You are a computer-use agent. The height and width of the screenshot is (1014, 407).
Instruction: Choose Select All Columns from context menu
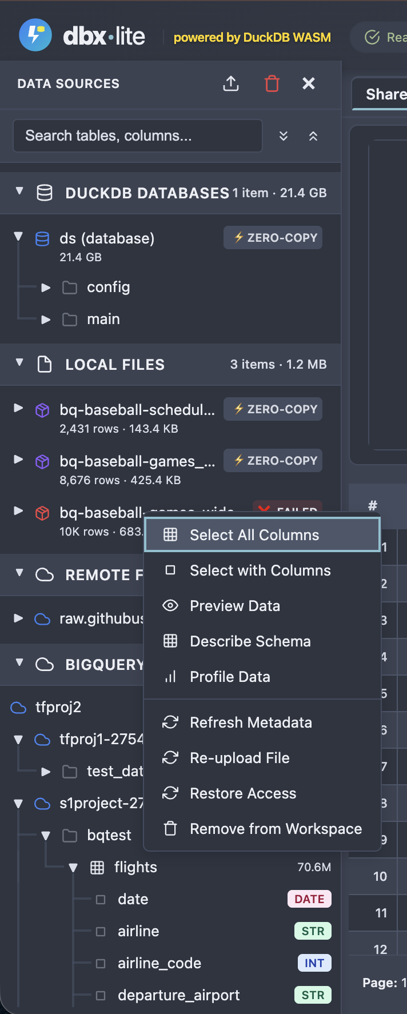262,535
